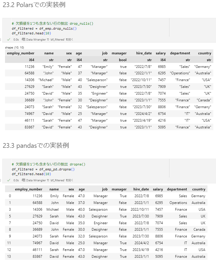Screen dimensions: 216x263
Task: Click the comment line containing dropna()
Action: point(49,164)
